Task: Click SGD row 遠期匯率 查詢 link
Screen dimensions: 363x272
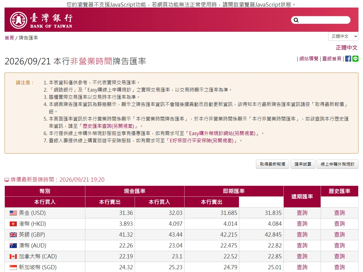Action: tap(302, 267)
